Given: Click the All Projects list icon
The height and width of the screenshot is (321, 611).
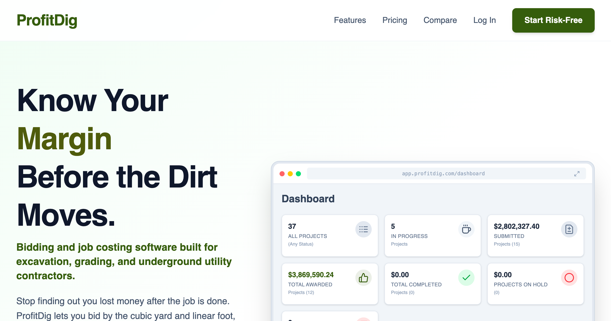Looking at the screenshot, I should (363, 229).
